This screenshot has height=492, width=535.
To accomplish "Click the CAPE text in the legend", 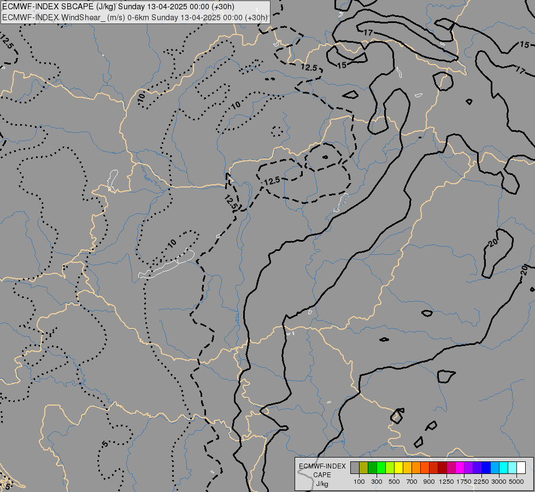I will (x=322, y=475).
